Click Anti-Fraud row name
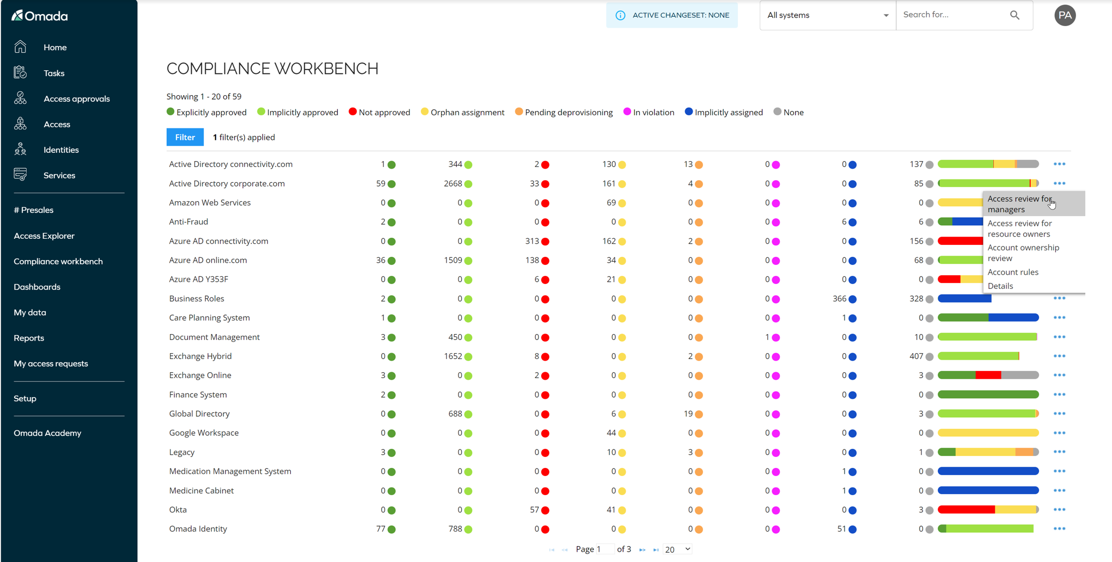 188,221
